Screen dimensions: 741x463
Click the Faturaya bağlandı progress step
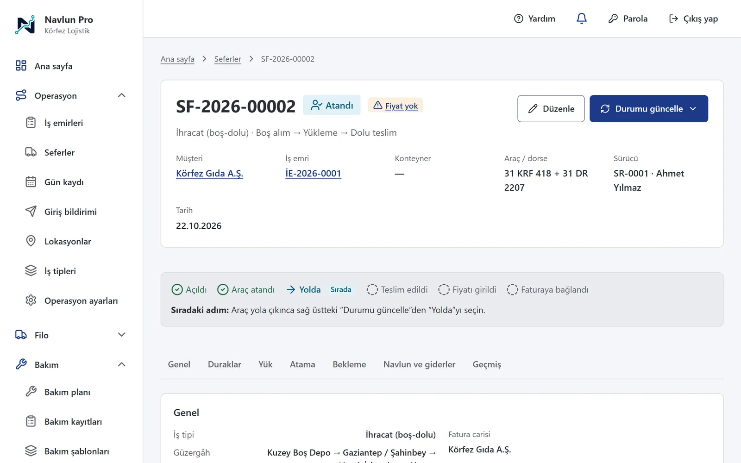click(x=548, y=289)
